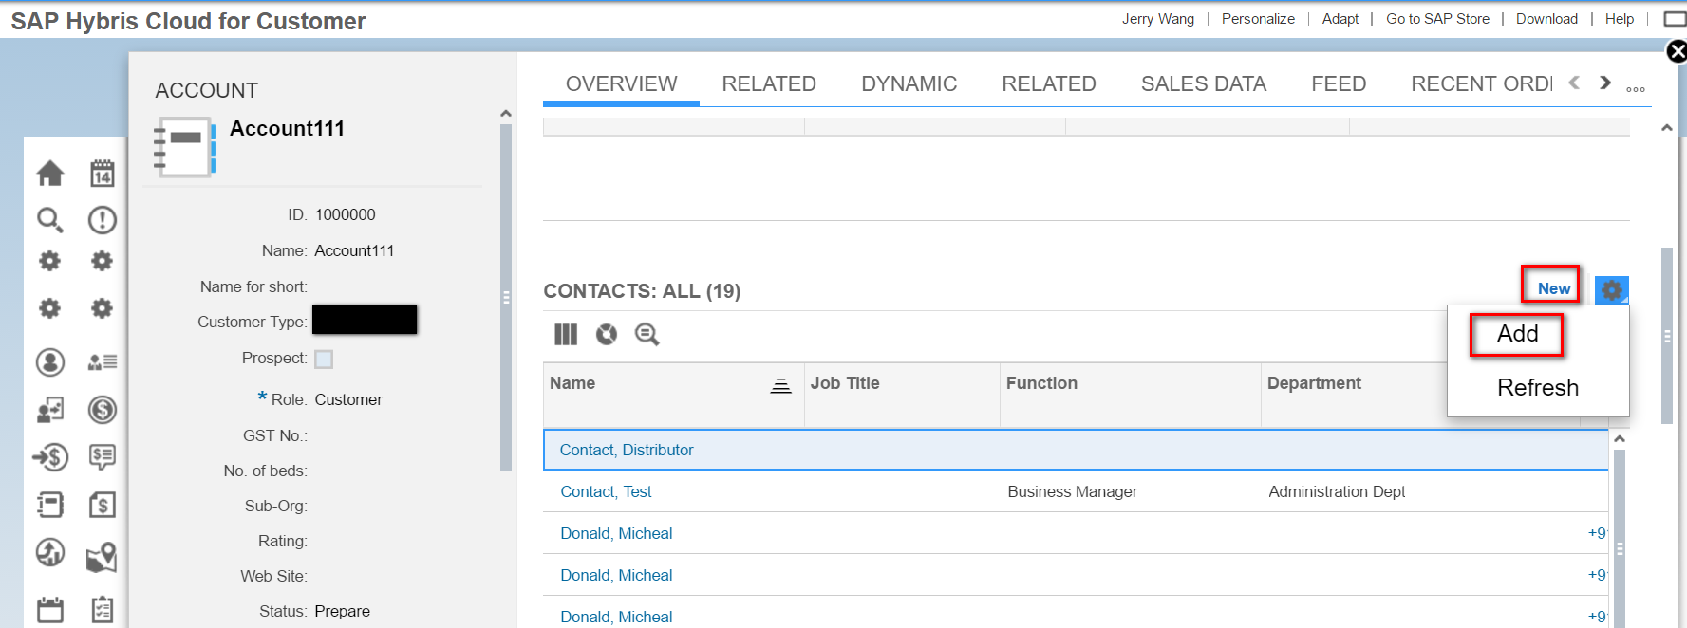This screenshot has height=628, width=1687.
Task: Open the exclamation alert icon
Action: click(x=103, y=220)
